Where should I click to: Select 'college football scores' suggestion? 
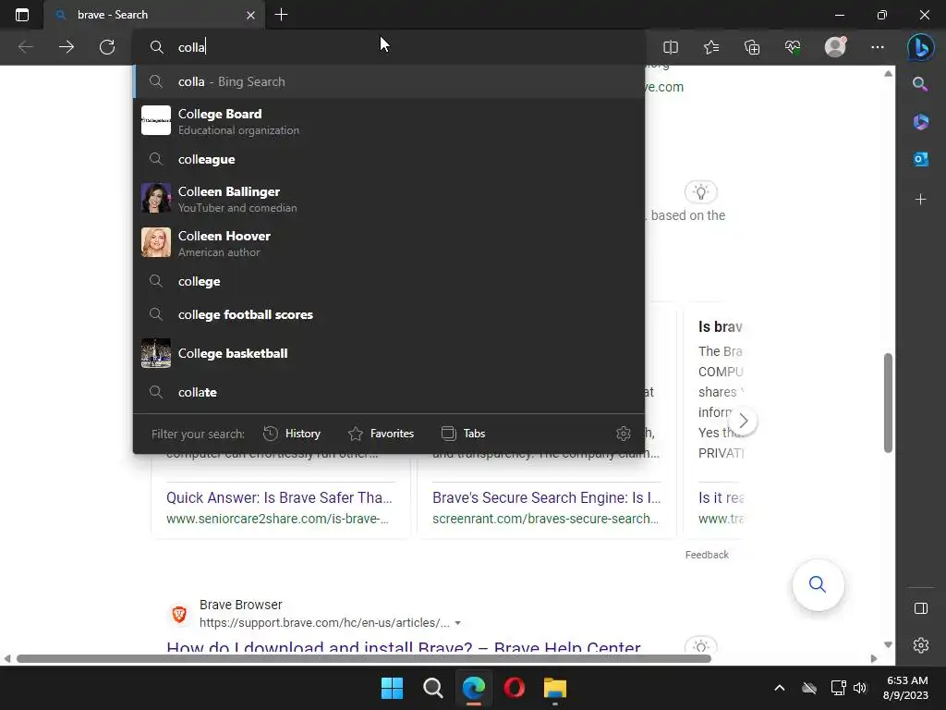tap(389, 314)
